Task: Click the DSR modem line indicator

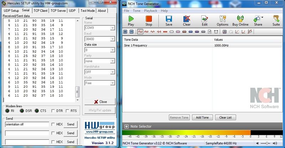Action: coord(22,111)
